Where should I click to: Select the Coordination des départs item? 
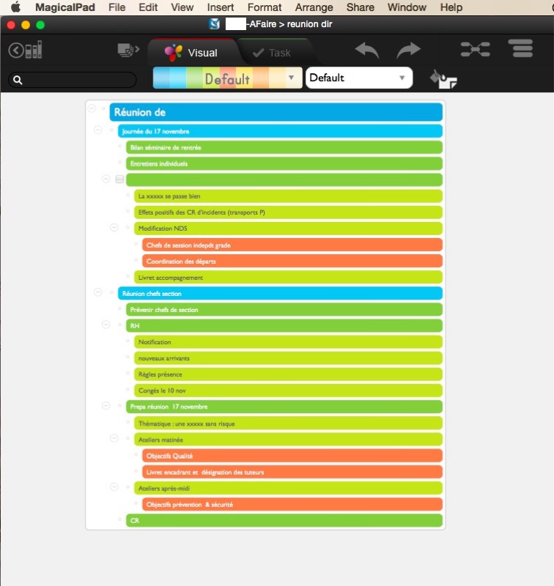(293, 262)
